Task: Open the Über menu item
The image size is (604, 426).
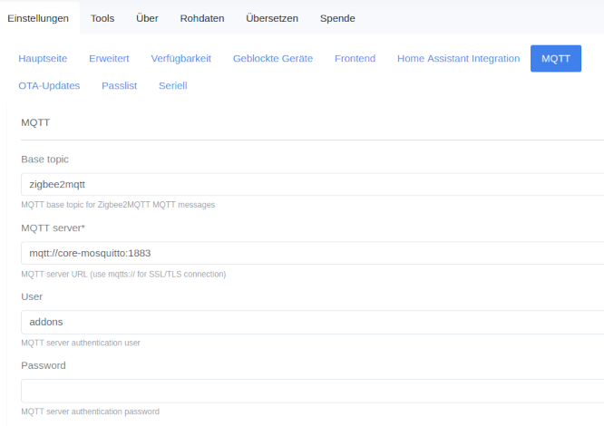Action: [x=147, y=18]
